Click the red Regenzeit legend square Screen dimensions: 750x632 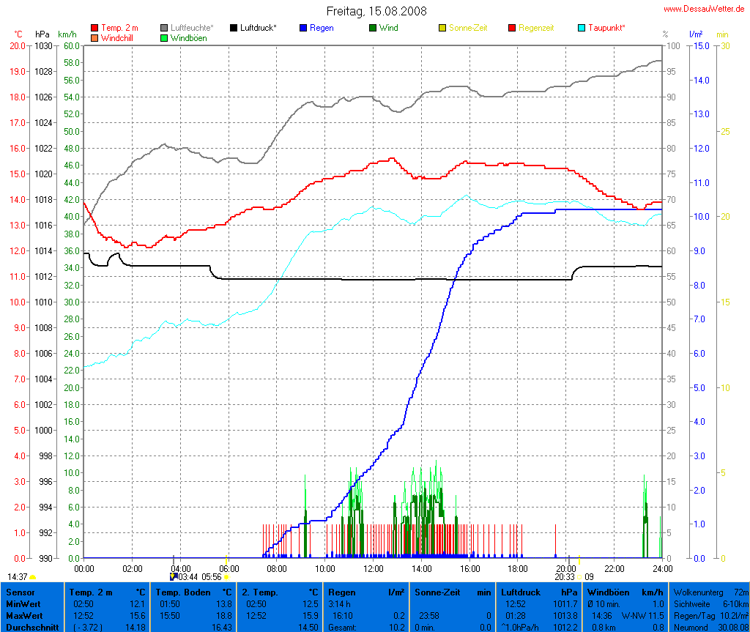pyautogui.click(x=512, y=28)
